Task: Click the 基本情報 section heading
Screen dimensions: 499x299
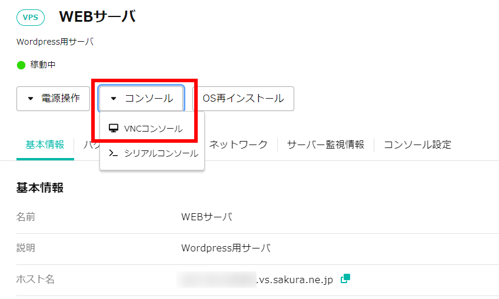Action: [40, 188]
